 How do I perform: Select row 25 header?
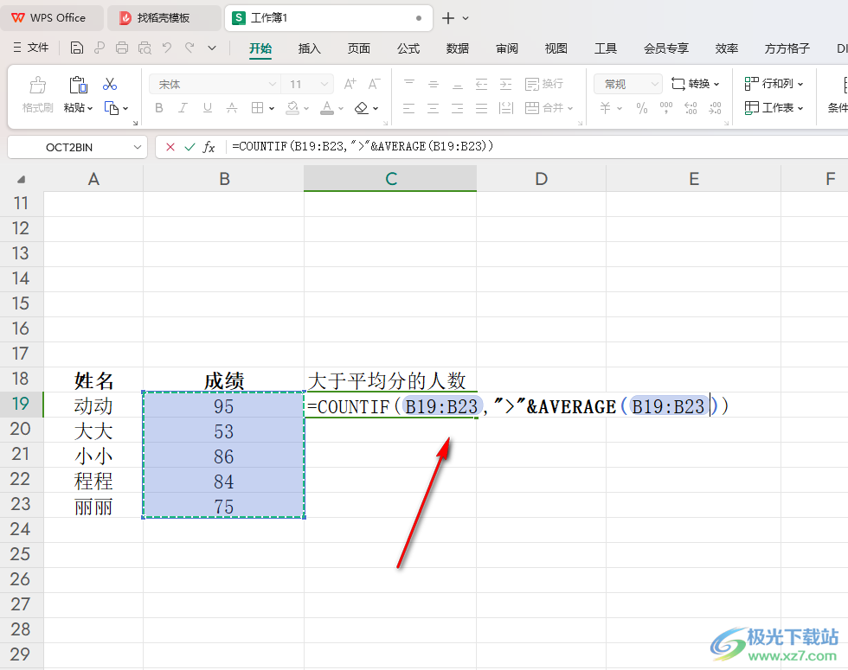click(21, 554)
